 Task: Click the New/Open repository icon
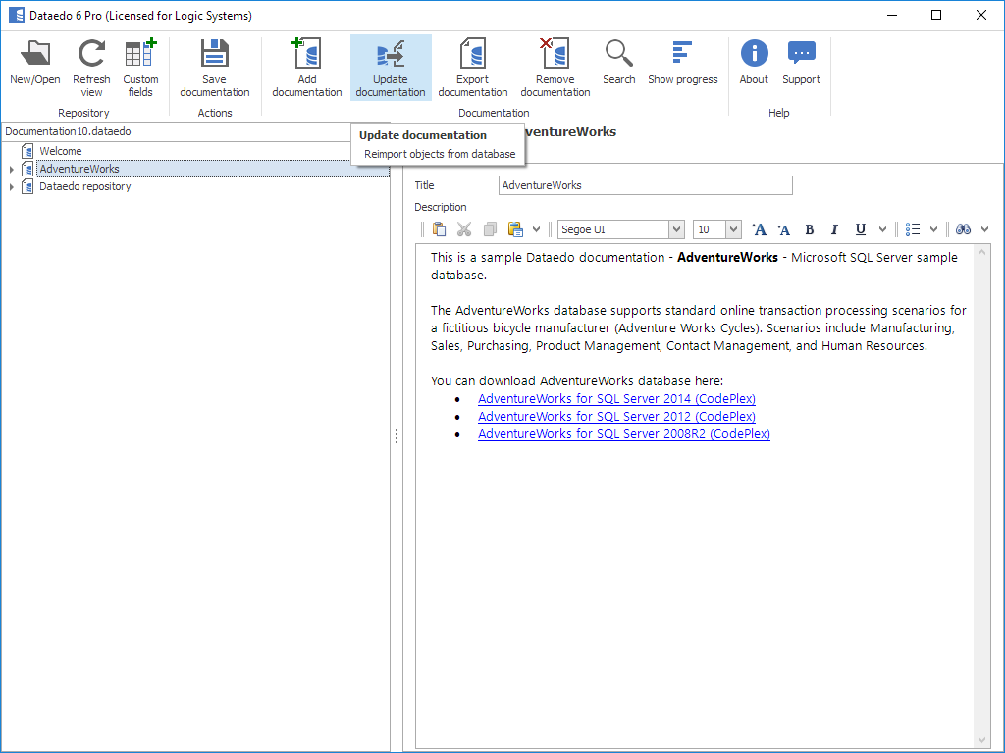35,55
